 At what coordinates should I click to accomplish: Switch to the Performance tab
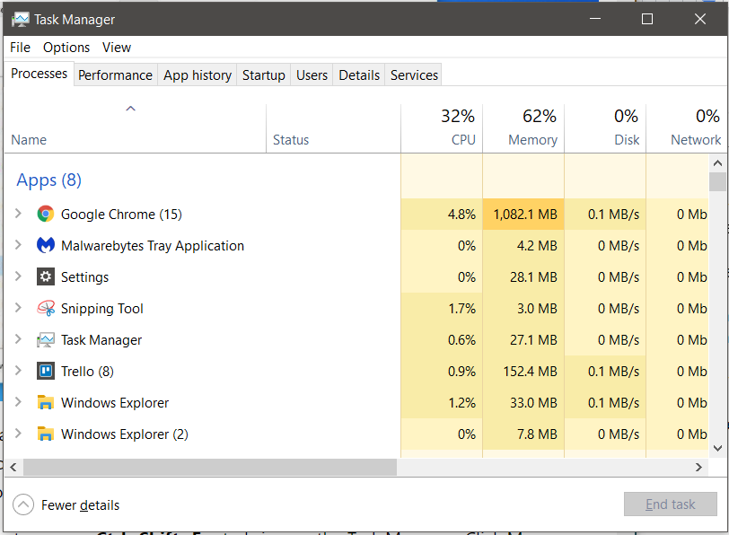tap(115, 75)
